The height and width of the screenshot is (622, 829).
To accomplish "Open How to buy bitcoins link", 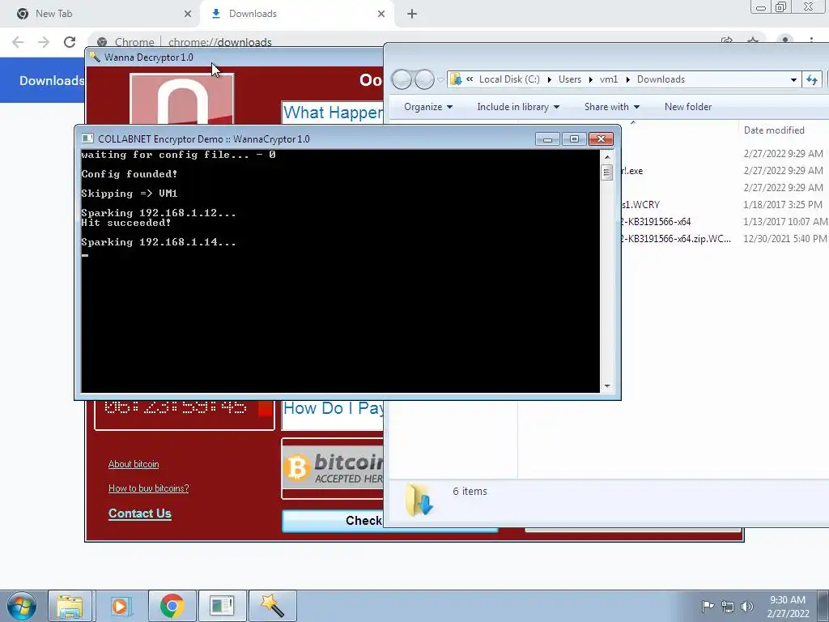I will (149, 488).
